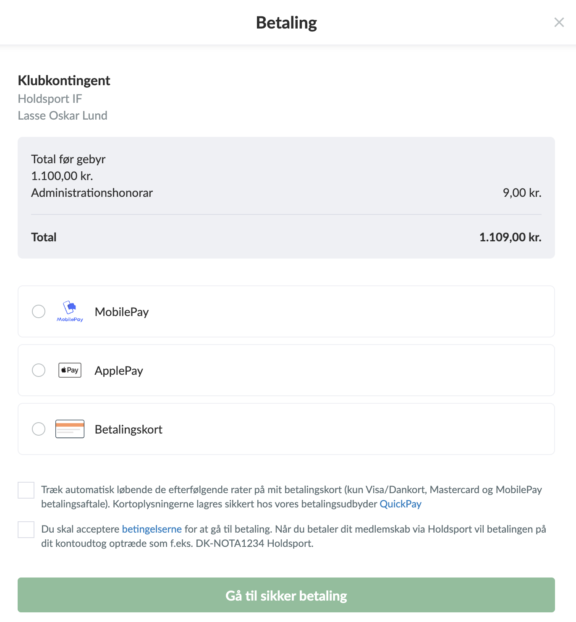Viewport: 576px width, 622px height.
Task: Click the MobilePay option label
Action: pyautogui.click(x=122, y=312)
